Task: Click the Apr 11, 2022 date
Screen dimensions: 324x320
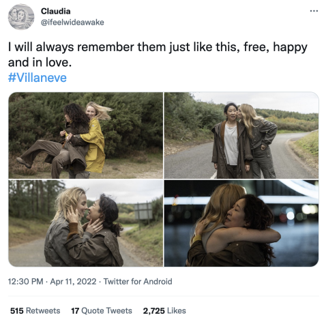Action: click(73, 282)
